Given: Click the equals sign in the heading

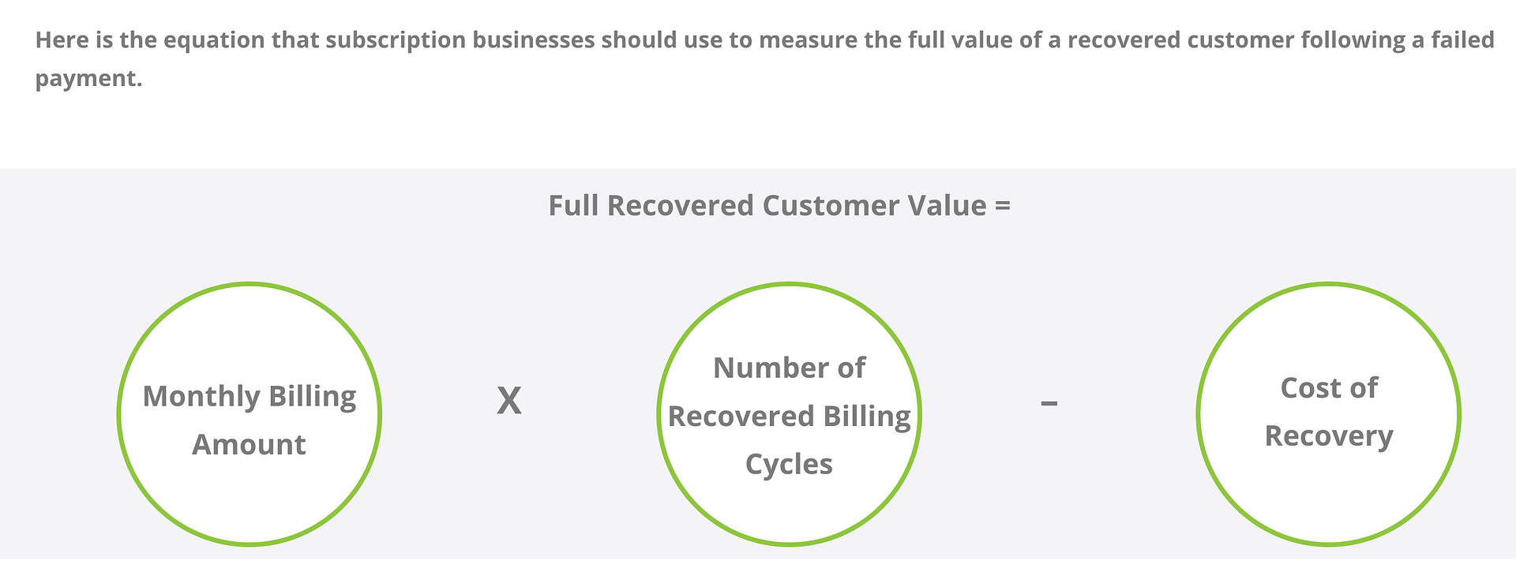Looking at the screenshot, I should coord(1003,206).
